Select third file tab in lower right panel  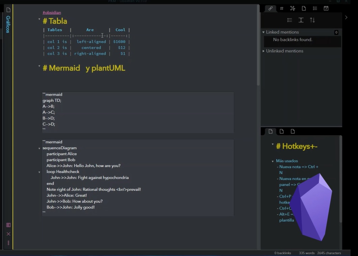[x=293, y=131]
